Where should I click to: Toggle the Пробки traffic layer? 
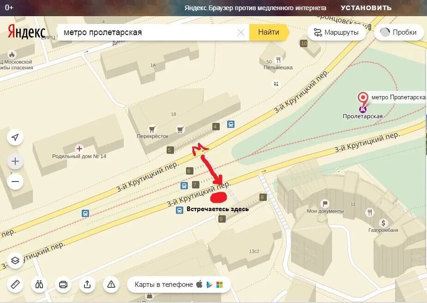pyautogui.click(x=399, y=32)
